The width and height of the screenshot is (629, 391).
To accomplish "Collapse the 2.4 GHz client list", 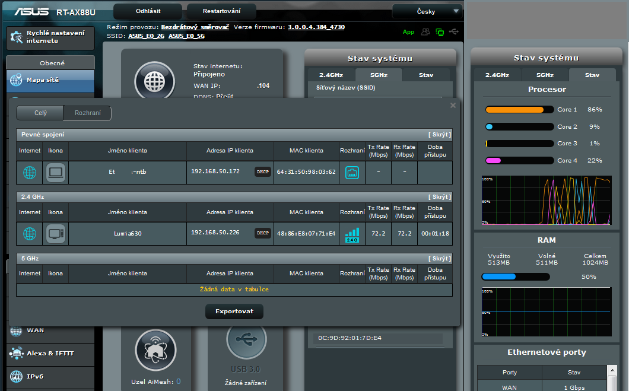I will 439,196.
